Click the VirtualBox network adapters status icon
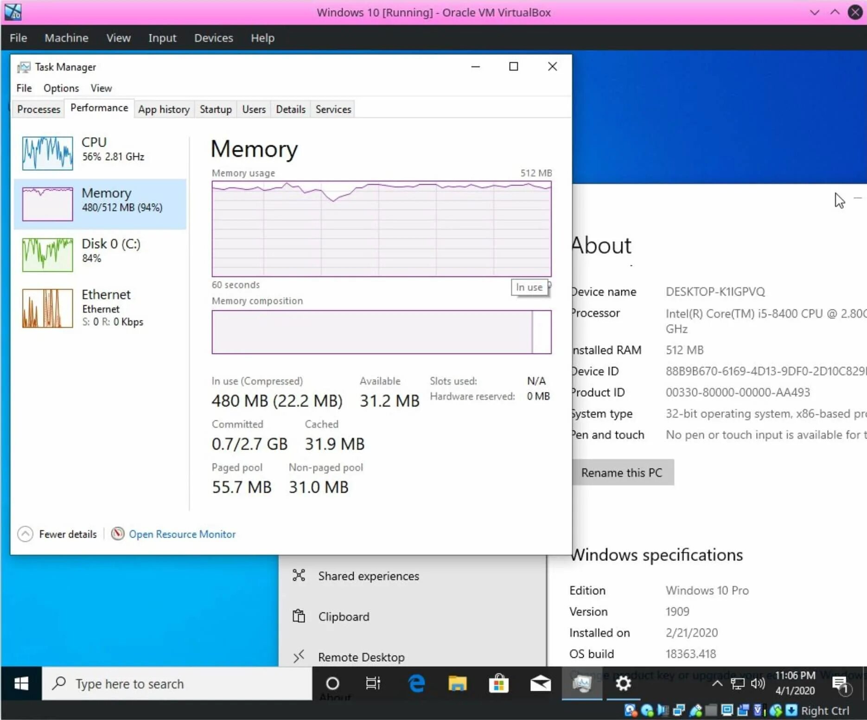The height and width of the screenshot is (720, 867). click(x=680, y=710)
